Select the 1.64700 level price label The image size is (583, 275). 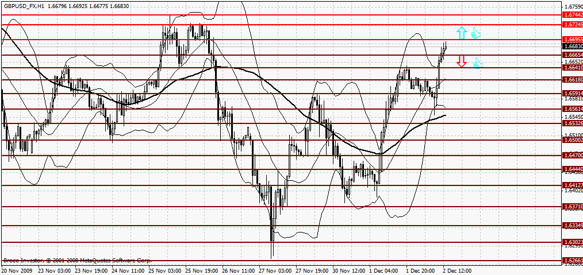point(573,155)
